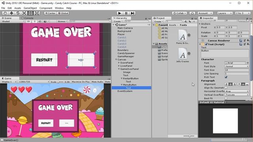The width and height of the screenshot is (253, 142).
Task: Open the Account dropdown
Action: 205,13
